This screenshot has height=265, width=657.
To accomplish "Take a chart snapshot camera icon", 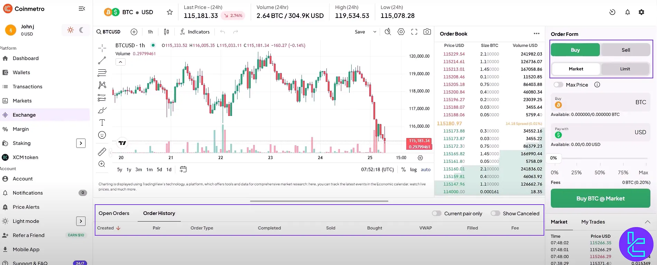I will click(427, 32).
